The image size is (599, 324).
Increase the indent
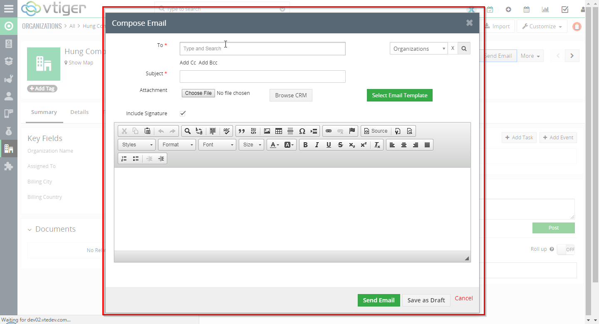(161, 158)
